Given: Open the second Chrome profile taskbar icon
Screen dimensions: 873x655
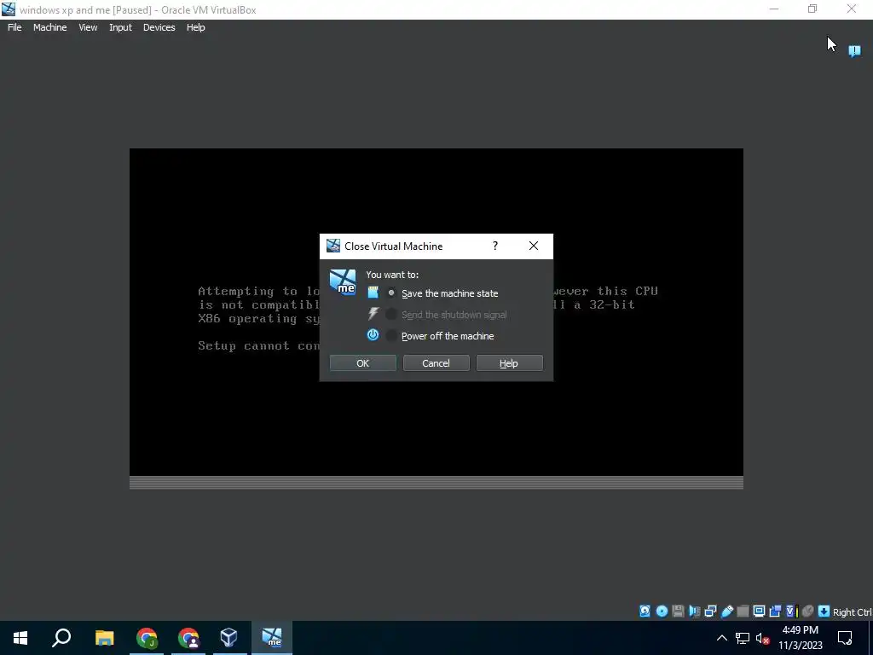Looking at the screenshot, I should [x=188, y=638].
